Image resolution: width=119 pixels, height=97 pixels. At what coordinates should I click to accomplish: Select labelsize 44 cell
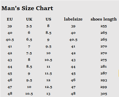point(73,67)
